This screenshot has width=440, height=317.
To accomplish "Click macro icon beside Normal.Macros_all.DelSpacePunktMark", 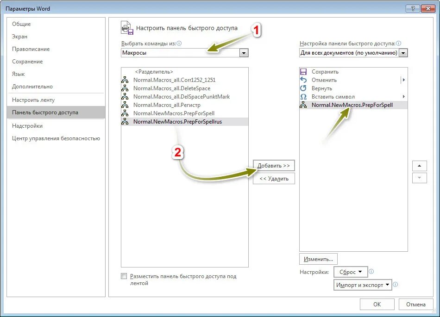I will point(125,97).
